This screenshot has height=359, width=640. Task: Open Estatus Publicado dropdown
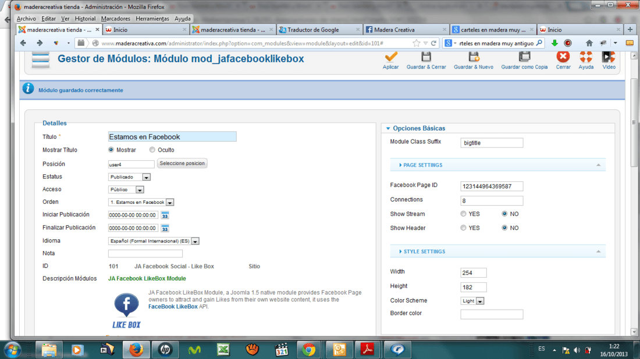pyautogui.click(x=129, y=177)
